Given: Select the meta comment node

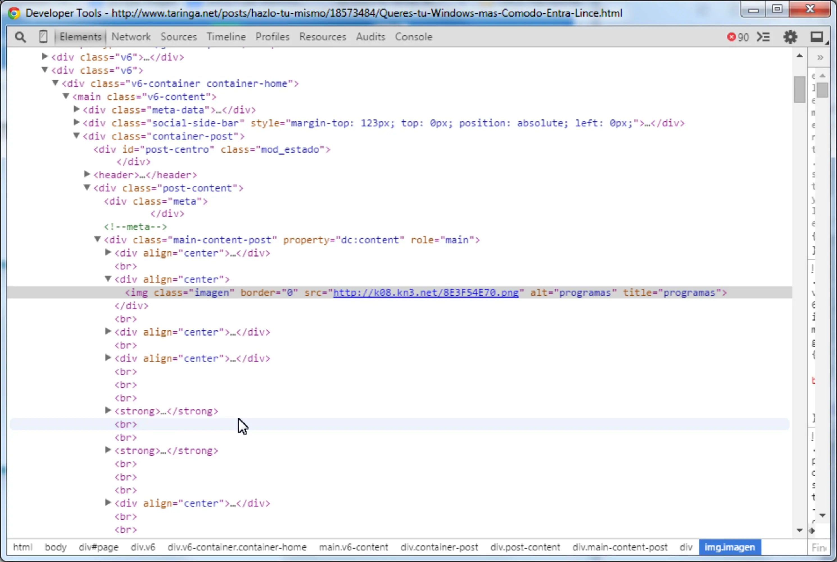Looking at the screenshot, I should coord(135,226).
